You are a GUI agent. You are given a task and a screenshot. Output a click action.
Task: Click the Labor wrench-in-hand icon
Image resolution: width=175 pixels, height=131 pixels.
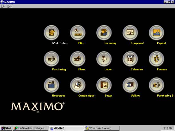(104, 59)
